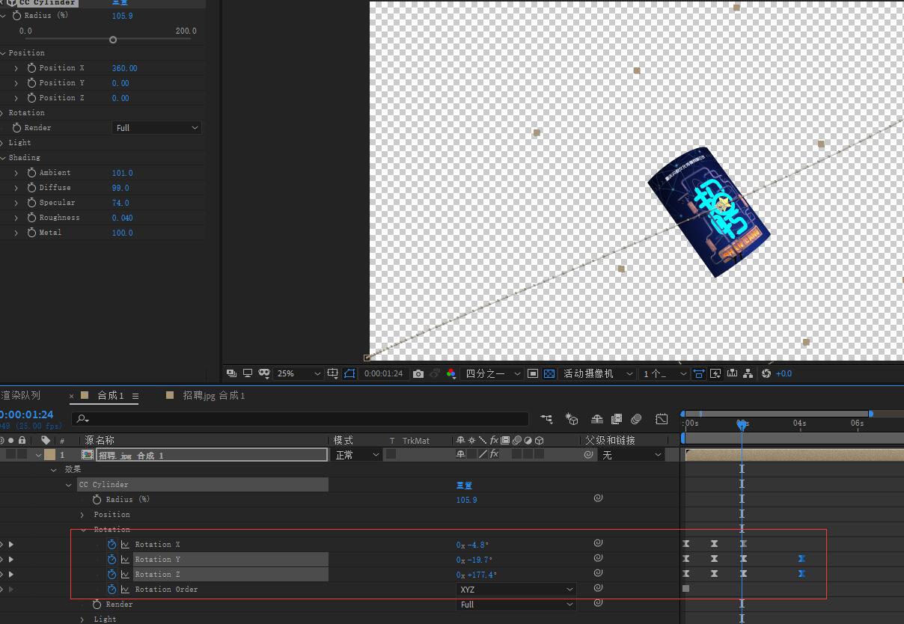Click the hide shy layers icon
904x624 pixels.
point(596,419)
